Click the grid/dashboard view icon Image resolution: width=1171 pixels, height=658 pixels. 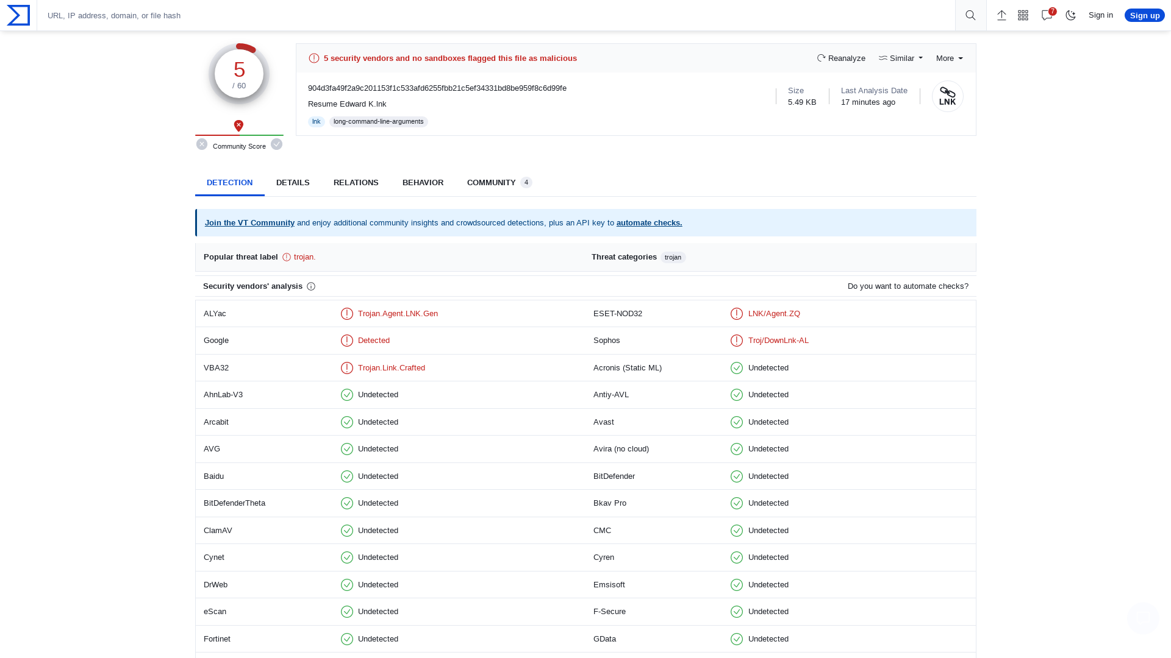click(x=1023, y=15)
